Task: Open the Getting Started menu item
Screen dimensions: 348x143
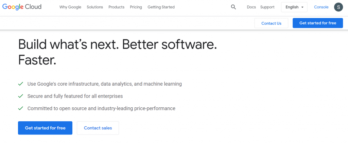Action: 161,7
